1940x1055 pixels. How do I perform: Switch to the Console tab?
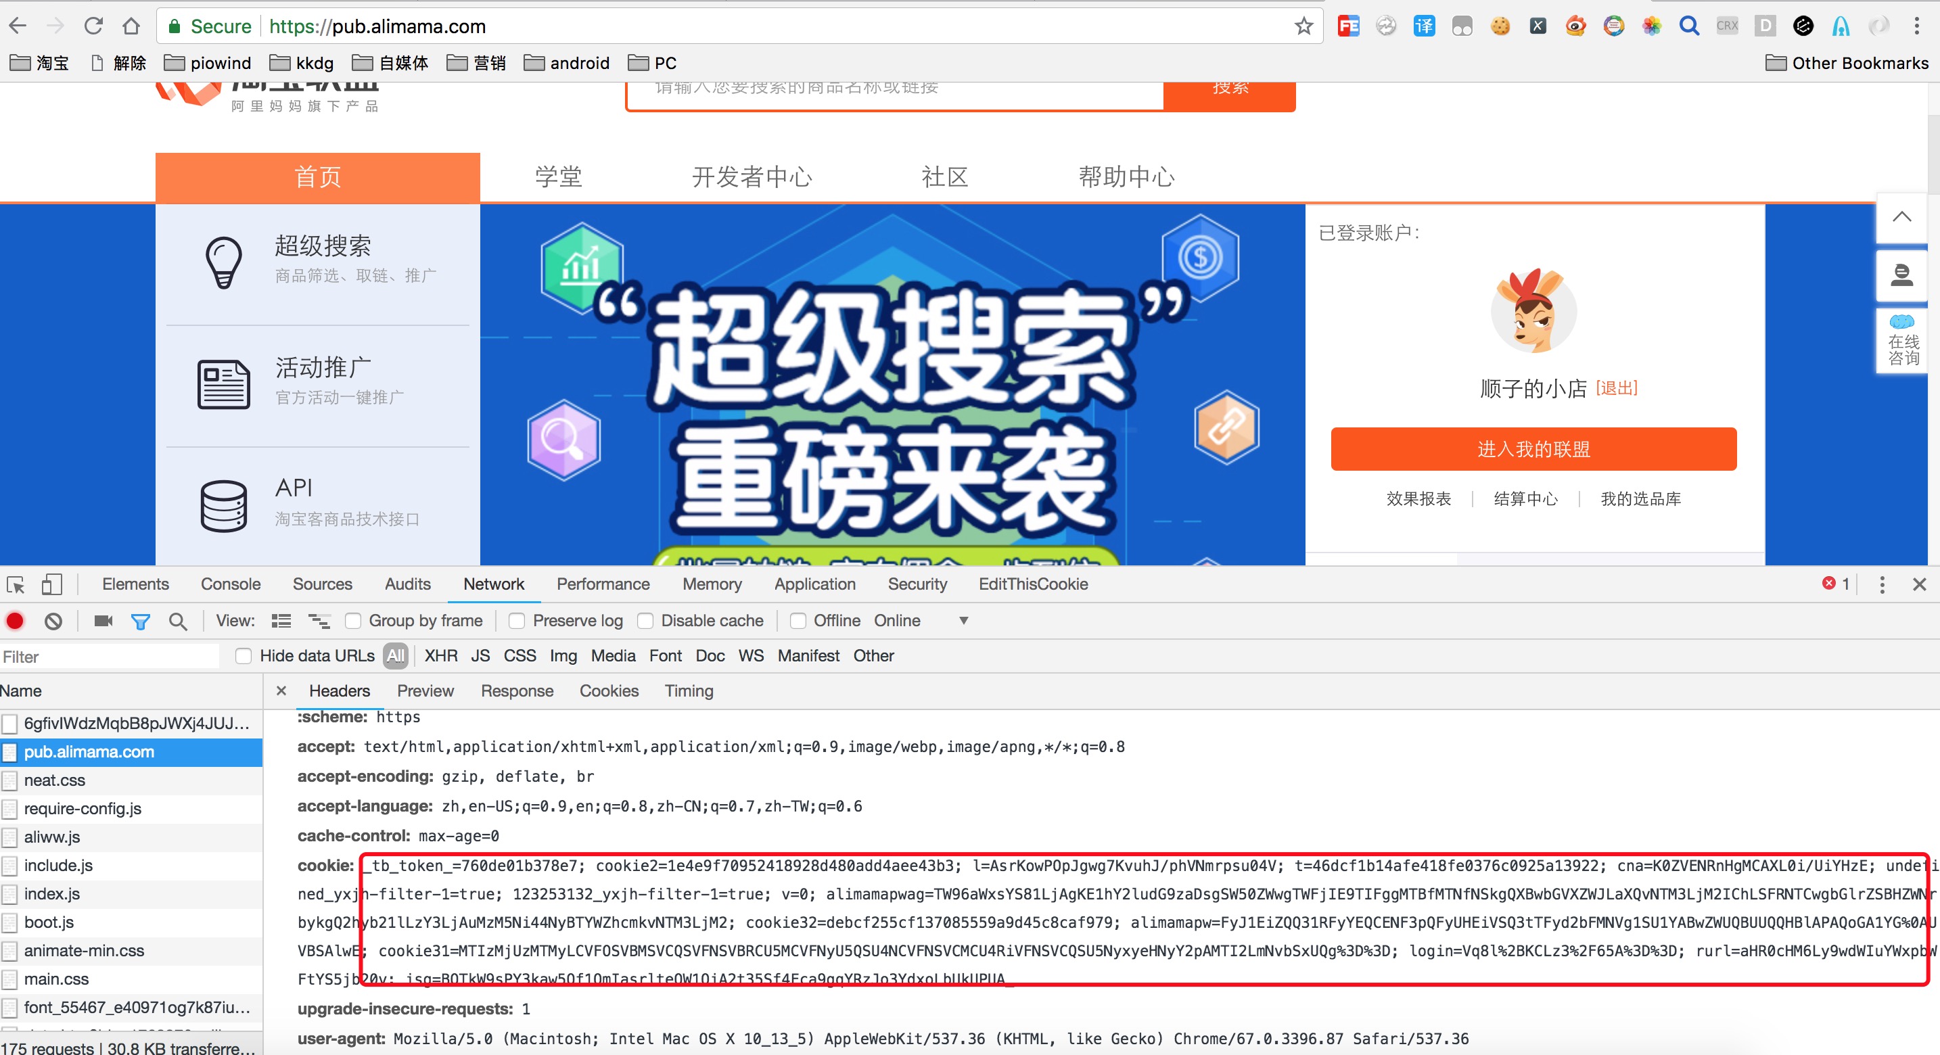point(231,584)
